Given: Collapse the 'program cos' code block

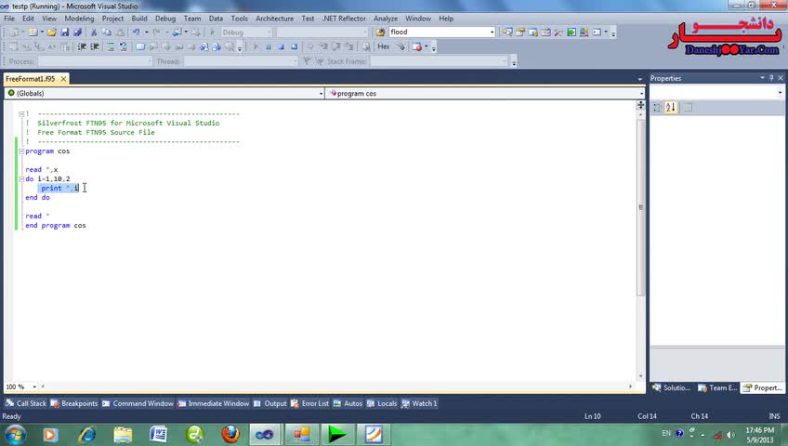Looking at the screenshot, I should (x=21, y=151).
